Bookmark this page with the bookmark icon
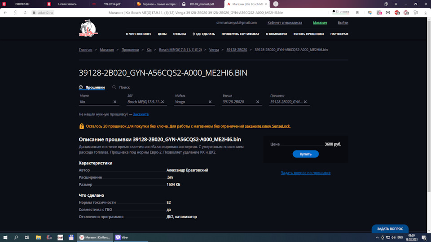This screenshot has height=242, width=431. coord(357,13)
